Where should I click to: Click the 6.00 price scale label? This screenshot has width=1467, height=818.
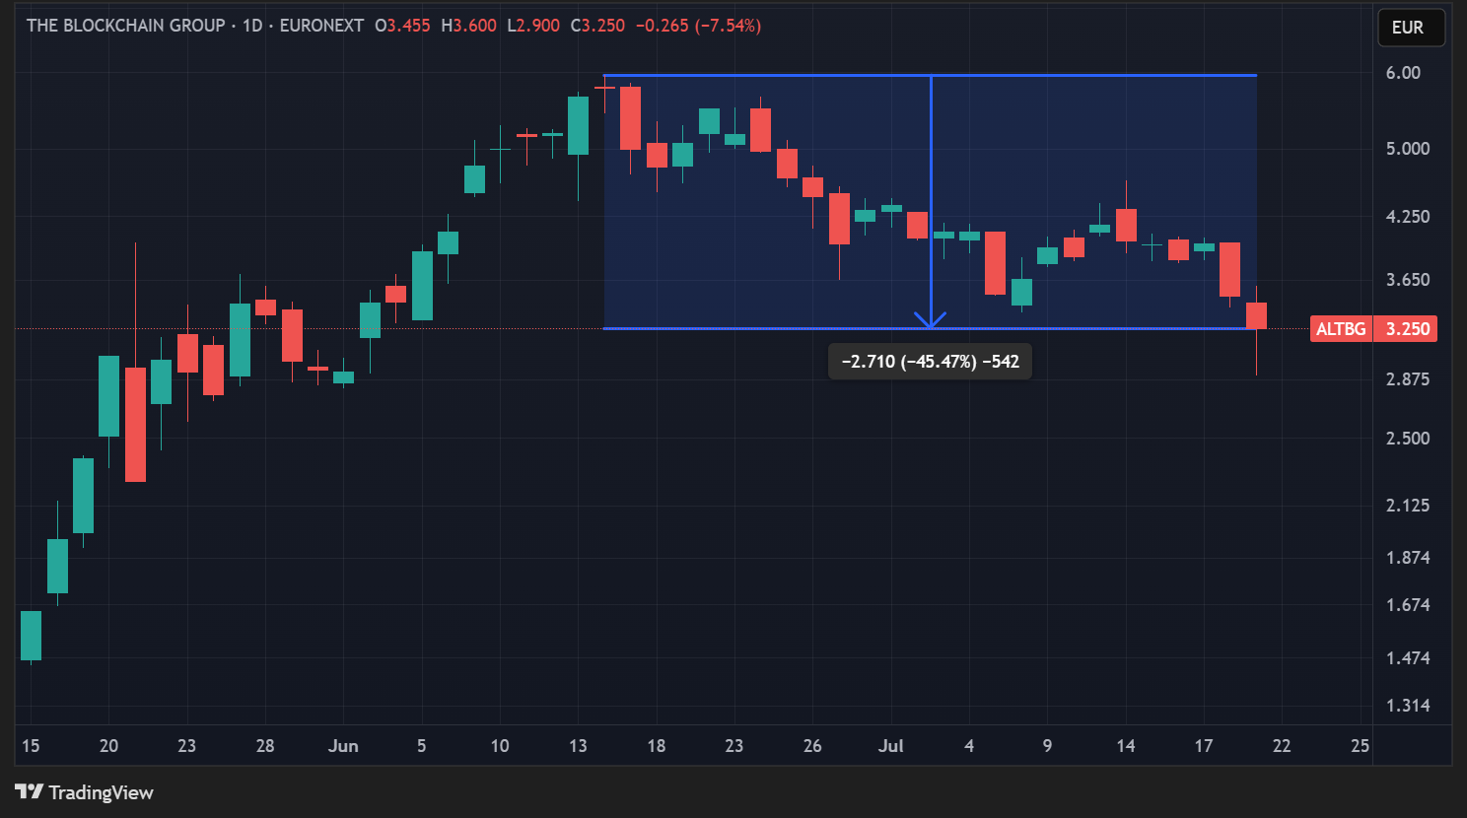click(1403, 73)
